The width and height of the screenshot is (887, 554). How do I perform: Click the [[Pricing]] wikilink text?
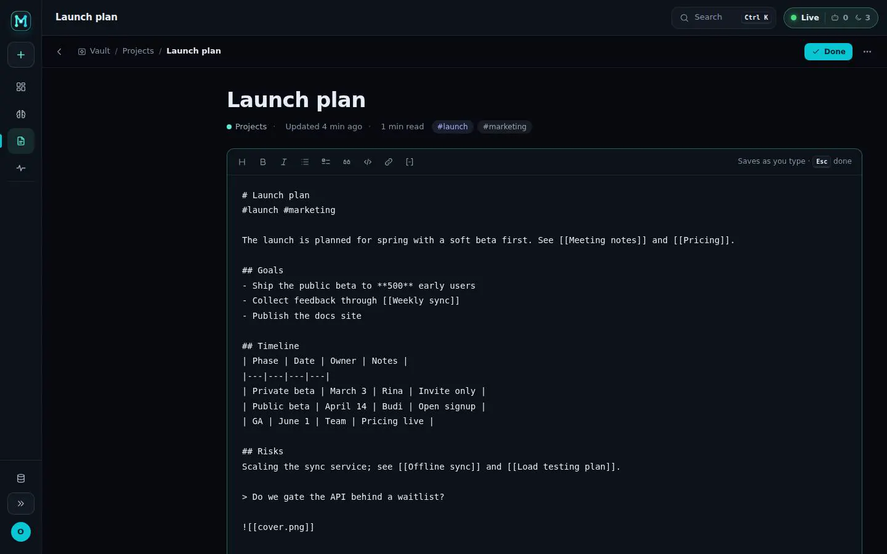click(x=701, y=240)
